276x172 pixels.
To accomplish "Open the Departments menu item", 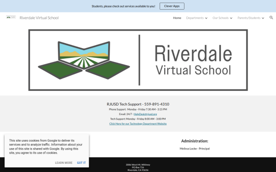I will pyautogui.click(x=195, y=18).
